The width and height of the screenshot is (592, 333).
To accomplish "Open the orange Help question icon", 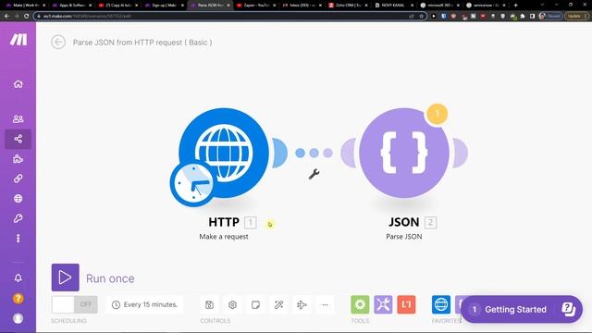I will tap(18, 298).
